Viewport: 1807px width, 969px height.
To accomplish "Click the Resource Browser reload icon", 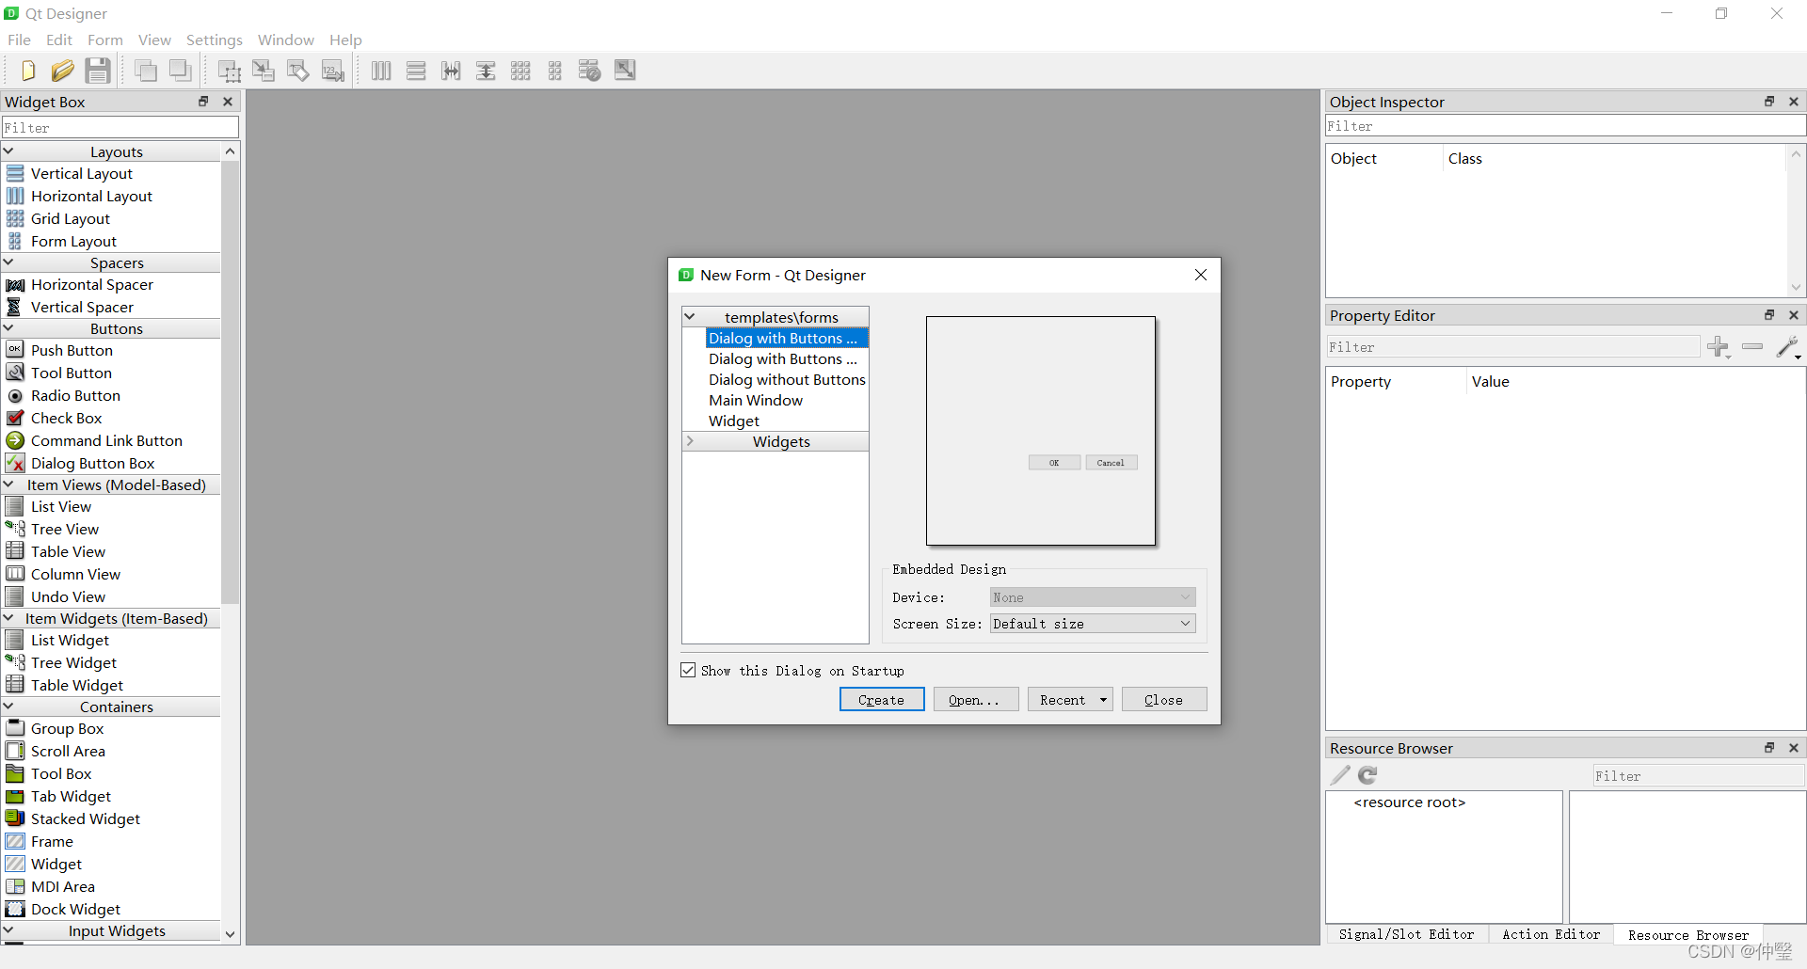I will 1367,775.
